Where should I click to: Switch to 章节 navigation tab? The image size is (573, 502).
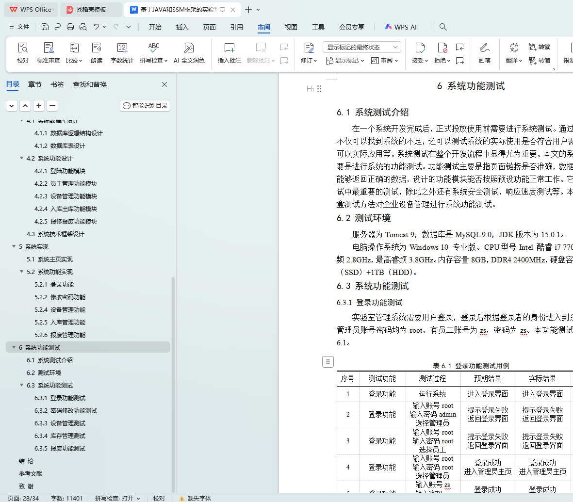click(x=35, y=84)
